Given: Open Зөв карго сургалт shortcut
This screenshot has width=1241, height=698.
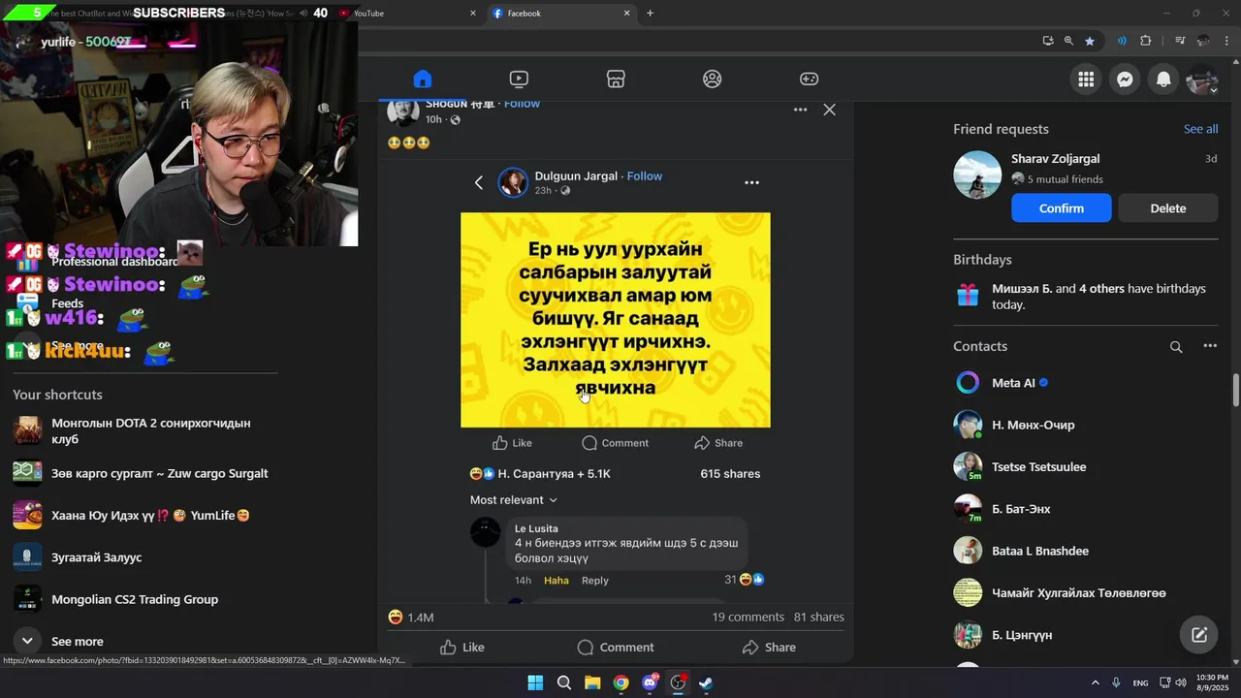Looking at the screenshot, I should [145, 473].
